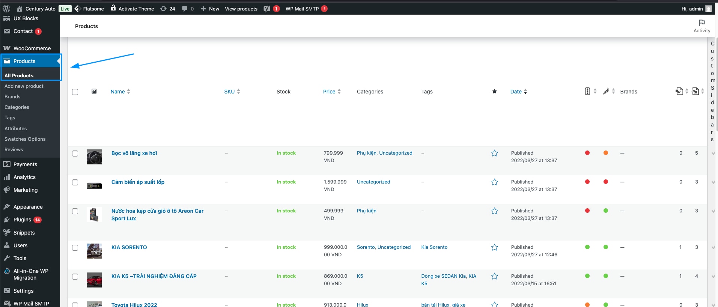Viewport: 718px width, 307px height.
Task: Open All Products submenu item
Action: pyautogui.click(x=19, y=75)
